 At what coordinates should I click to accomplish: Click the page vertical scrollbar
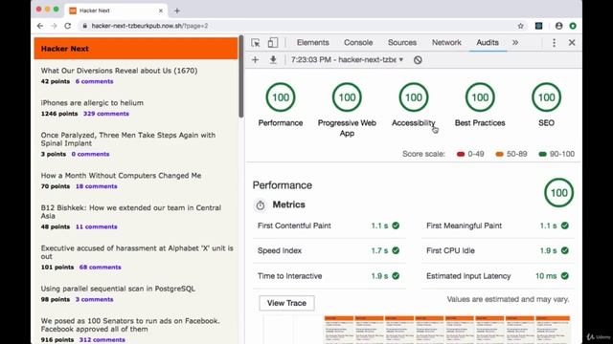tap(241, 76)
